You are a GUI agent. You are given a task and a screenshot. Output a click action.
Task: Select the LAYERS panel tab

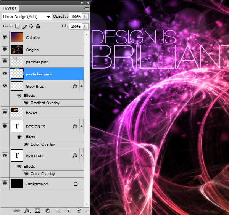(x=10, y=8)
